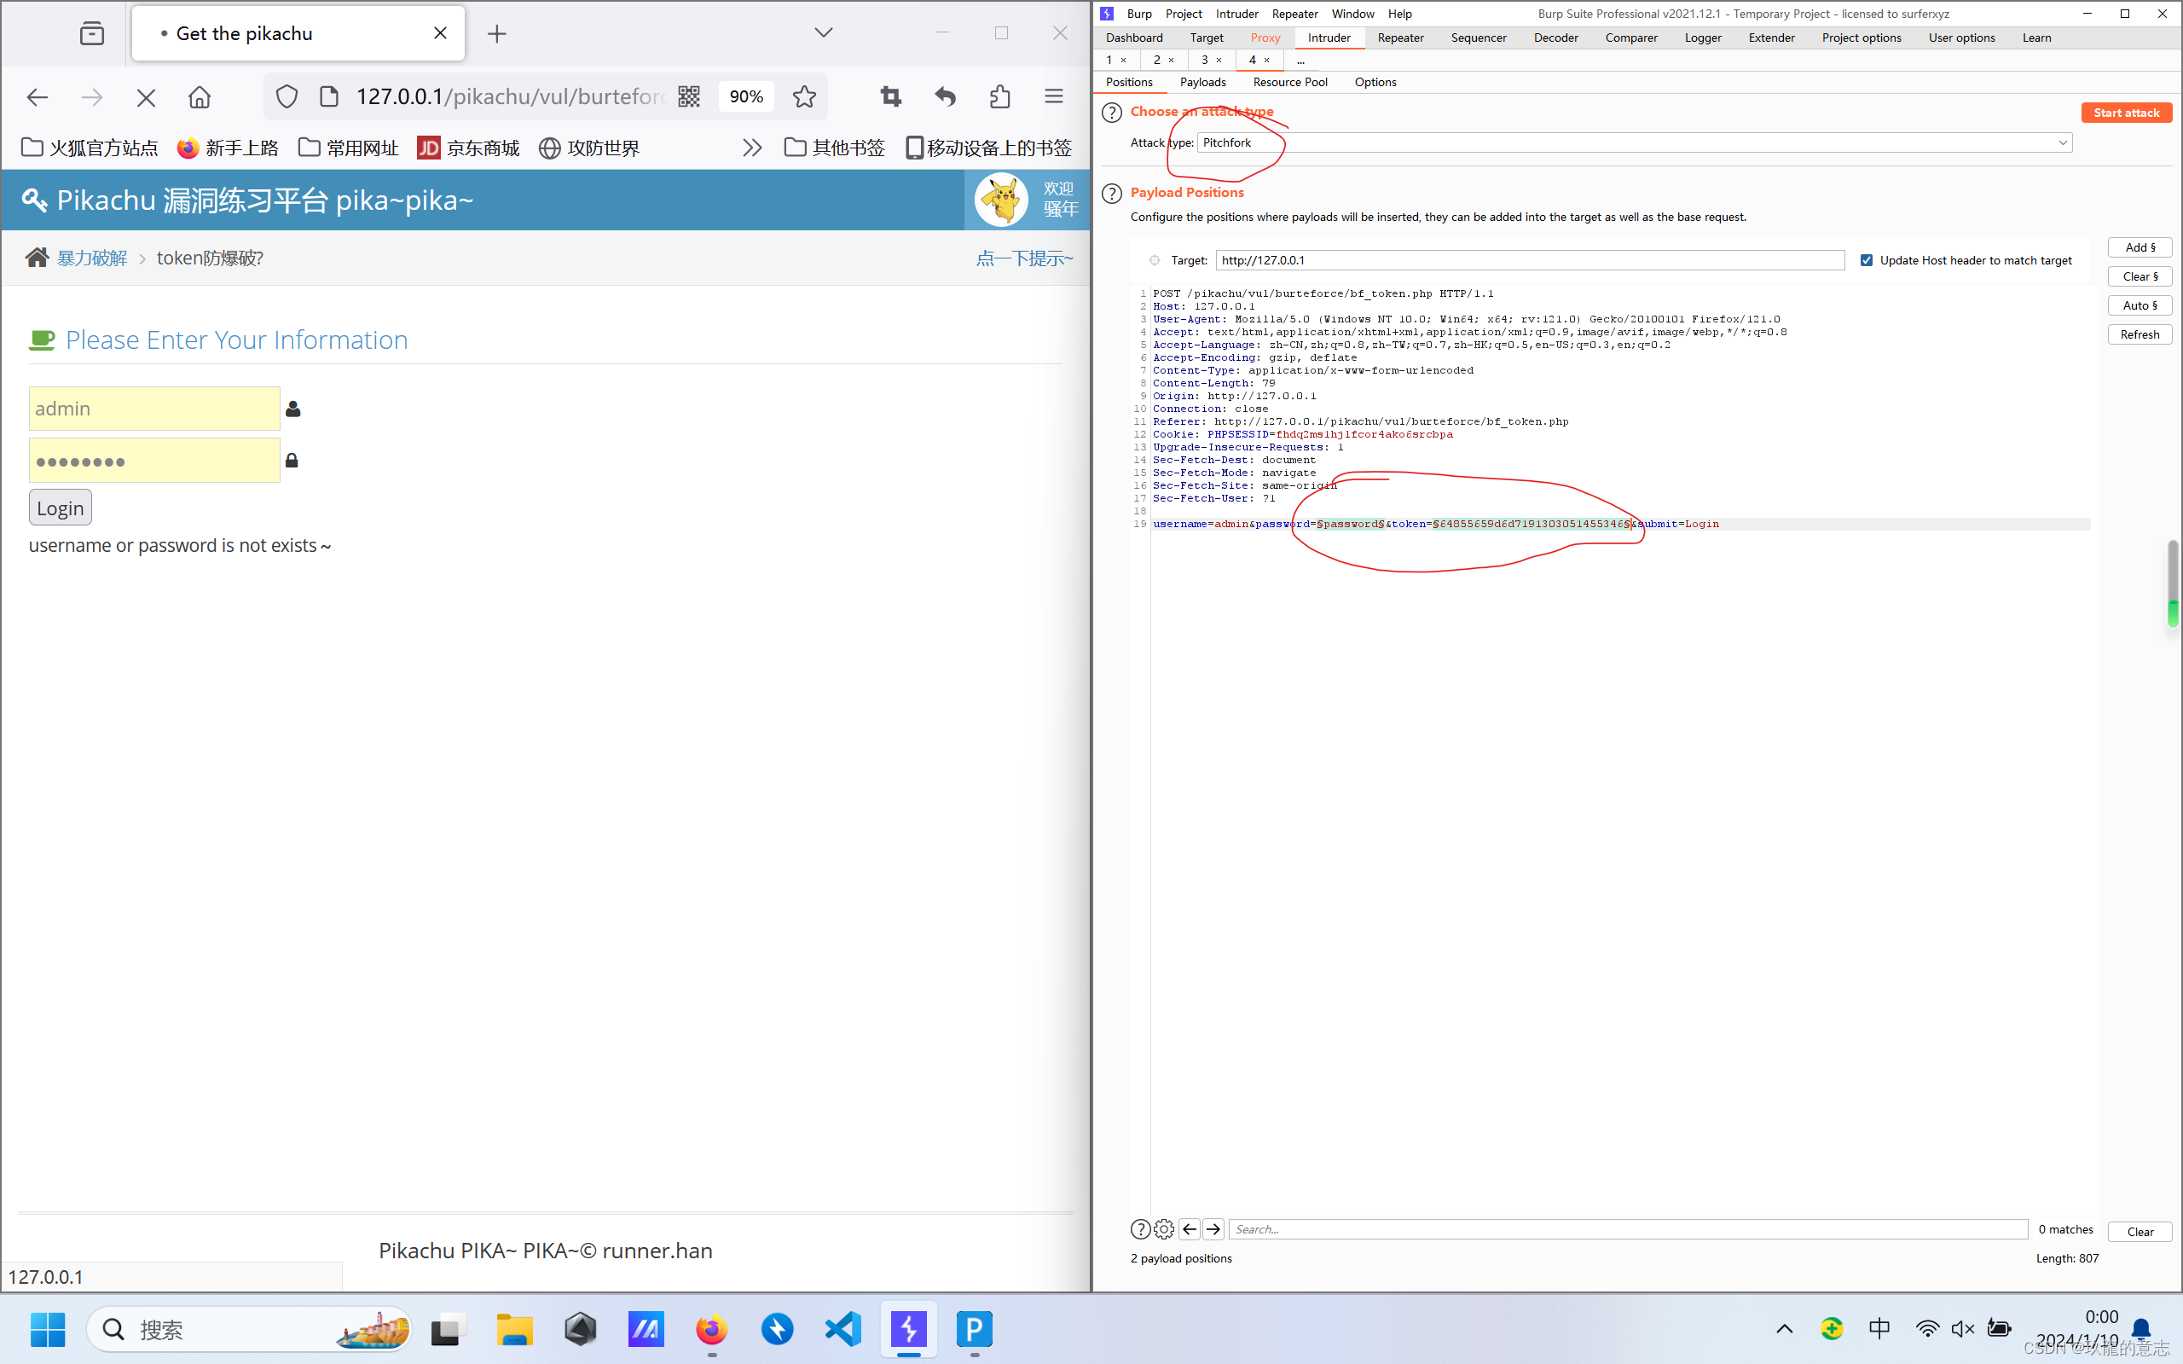The height and width of the screenshot is (1364, 2183).
Task: Click undo arrow toolbar icon in Firefox
Action: pyautogui.click(x=945, y=96)
